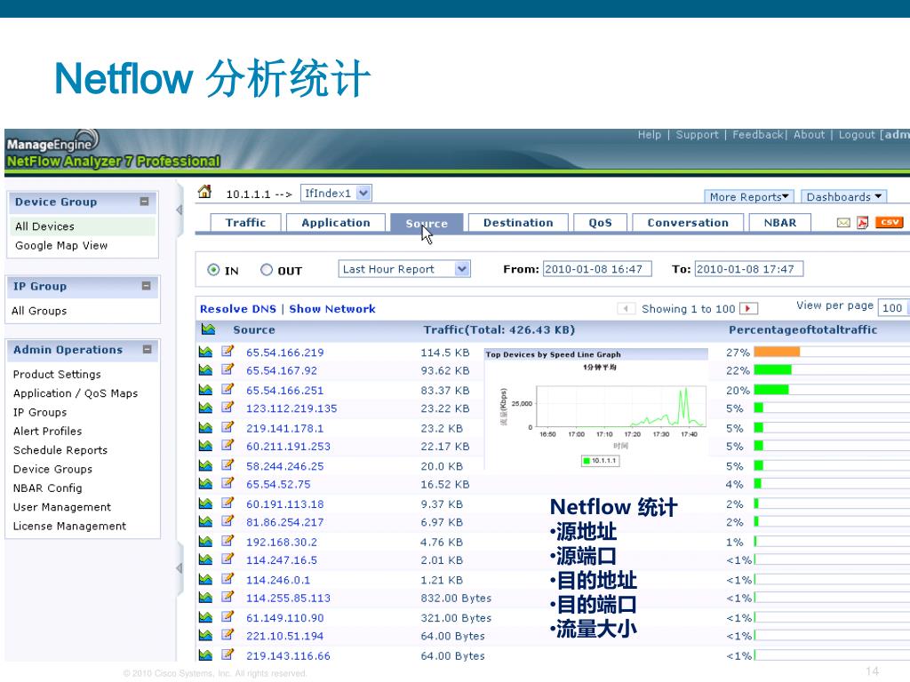Edit the 114.255.85.113 entry

(x=227, y=597)
